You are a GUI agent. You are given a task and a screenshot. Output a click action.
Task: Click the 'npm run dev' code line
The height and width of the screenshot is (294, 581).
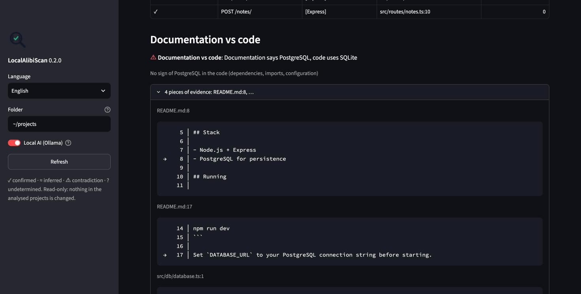click(x=211, y=228)
